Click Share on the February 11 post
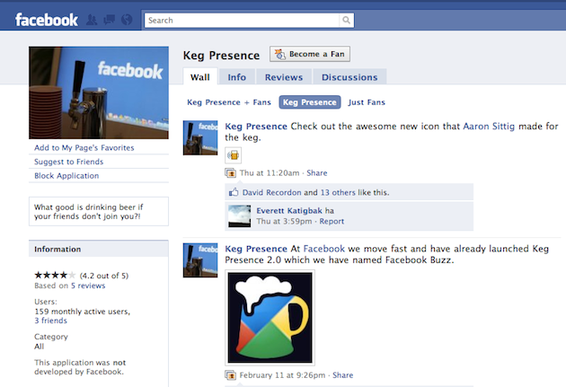 343,375
